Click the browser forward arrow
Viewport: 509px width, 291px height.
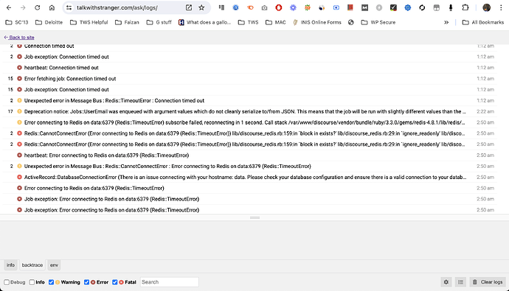click(x=23, y=7)
